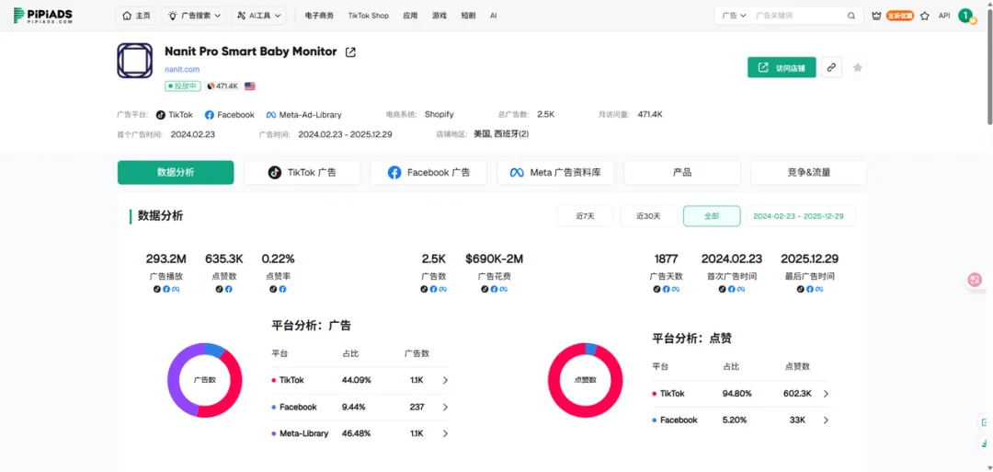This screenshot has height=472, width=993.
Task: Open 应用 in the top navigation
Action: point(410,16)
